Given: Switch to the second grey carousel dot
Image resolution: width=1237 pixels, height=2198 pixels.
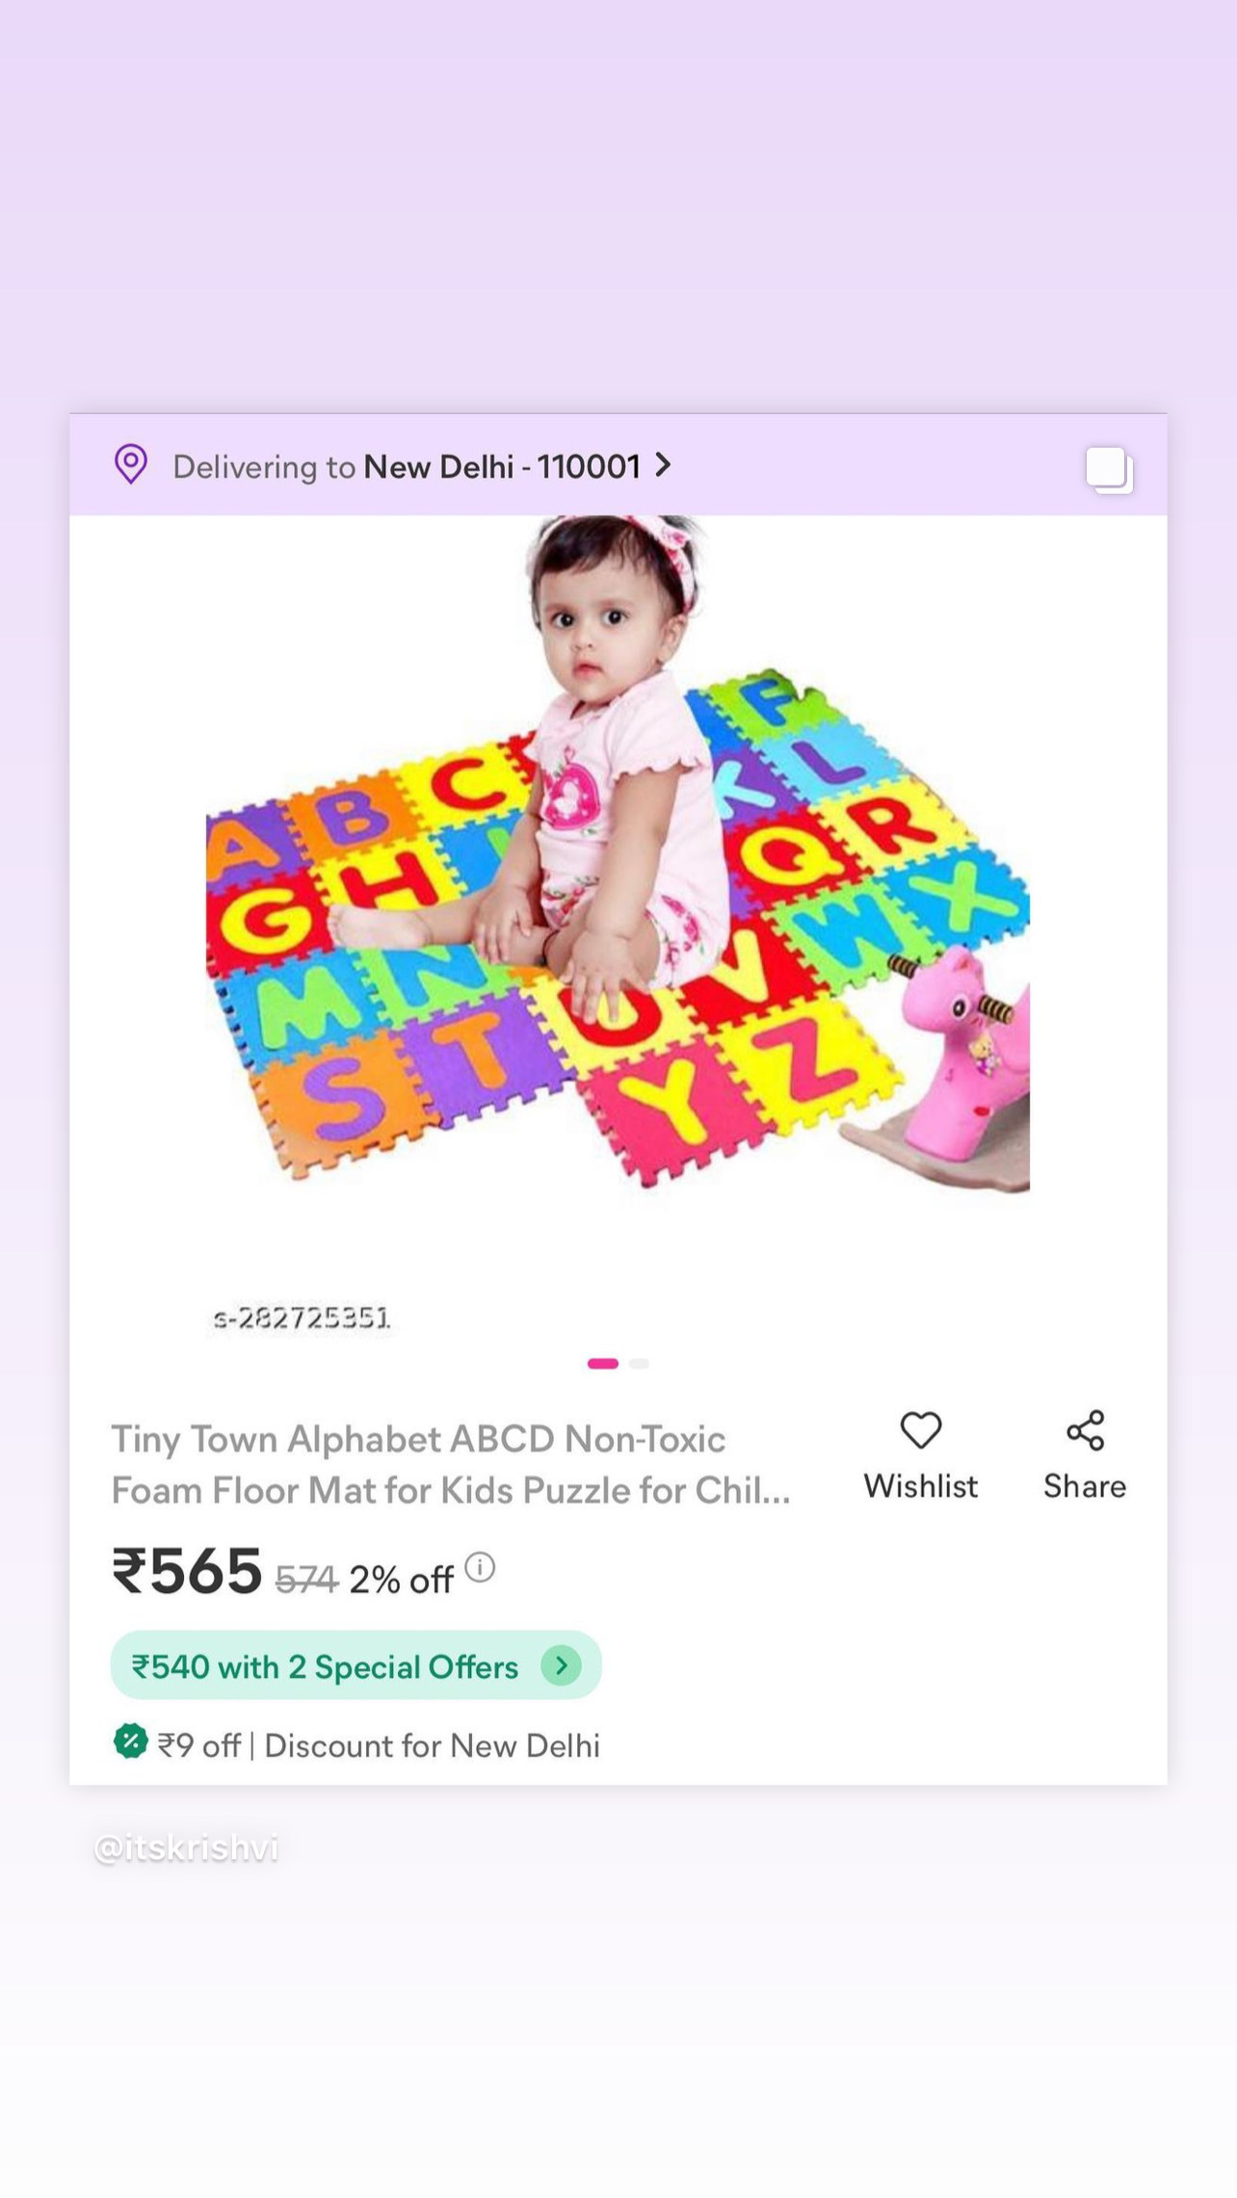Looking at the screenshot, I should coord(639,1363).
